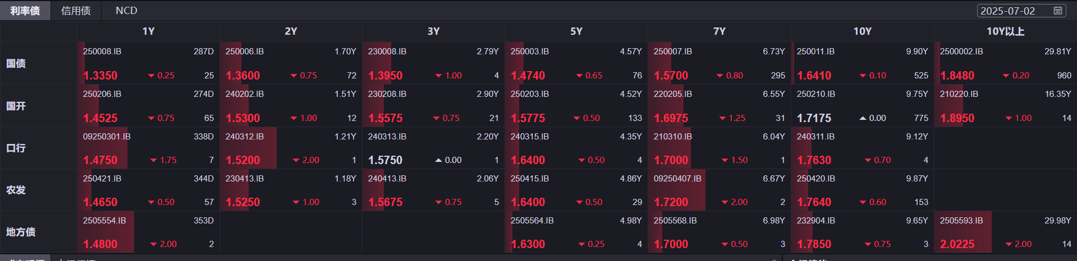This screenshot has width=1077, height=261.
Task: Click the 10Y以上 column header
Action: click(1005, 31)
